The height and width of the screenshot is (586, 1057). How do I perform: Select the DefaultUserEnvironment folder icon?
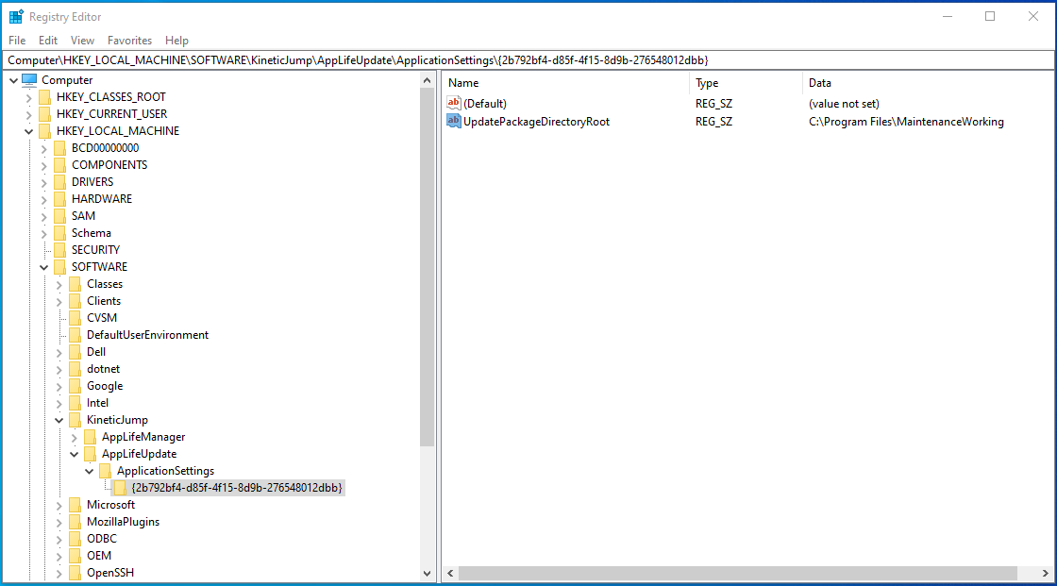[75, 334]
